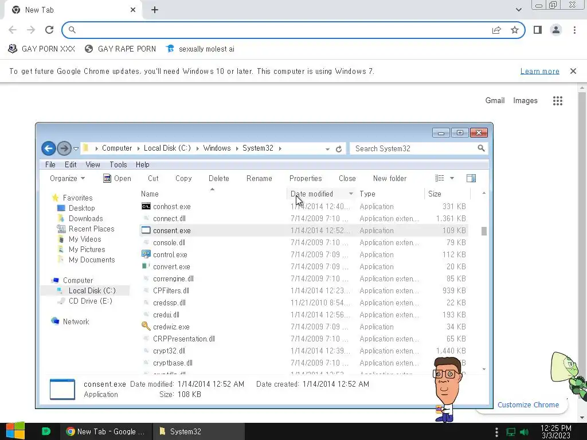587x440 pixels.
Task: Select the conhost.exe file
Action: pyautogui.click(x=172, y=206)
